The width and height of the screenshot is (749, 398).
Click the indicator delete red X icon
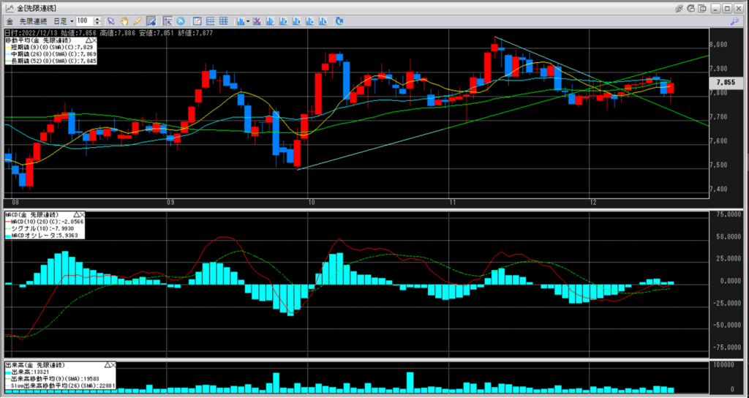(257, 21)
